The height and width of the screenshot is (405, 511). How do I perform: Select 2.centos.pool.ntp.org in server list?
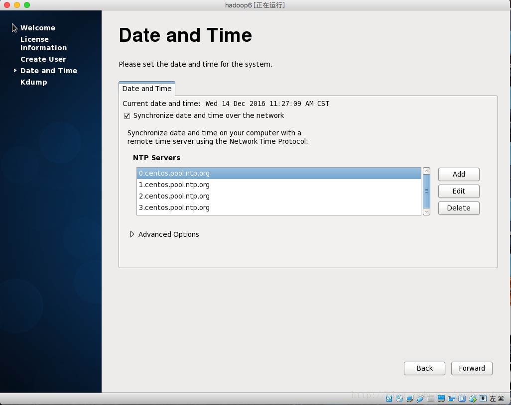click(x=174, y=196)
